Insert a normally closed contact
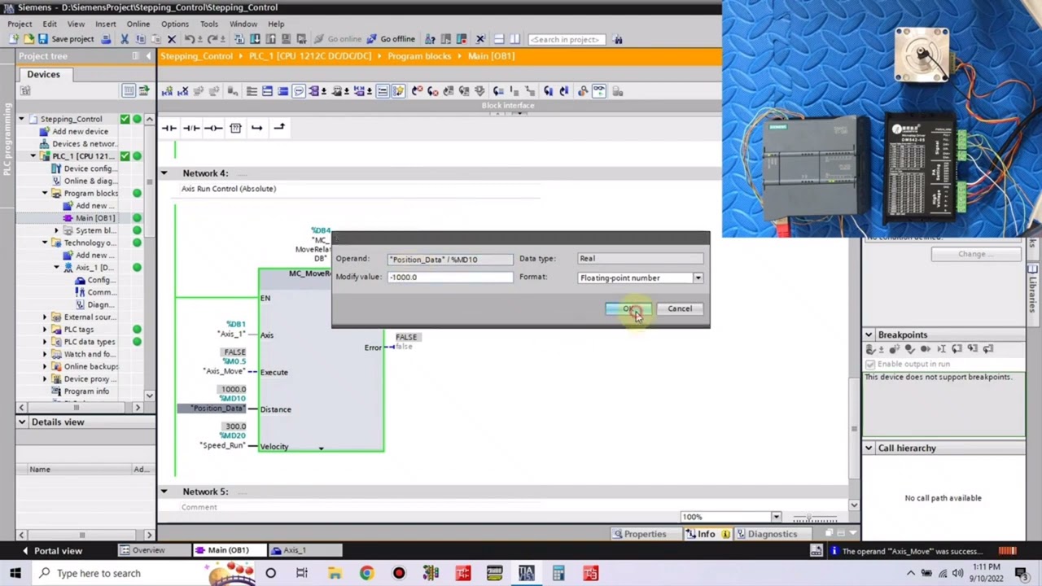The width and height of the screenshot is (1042, 586). (191, 128)
